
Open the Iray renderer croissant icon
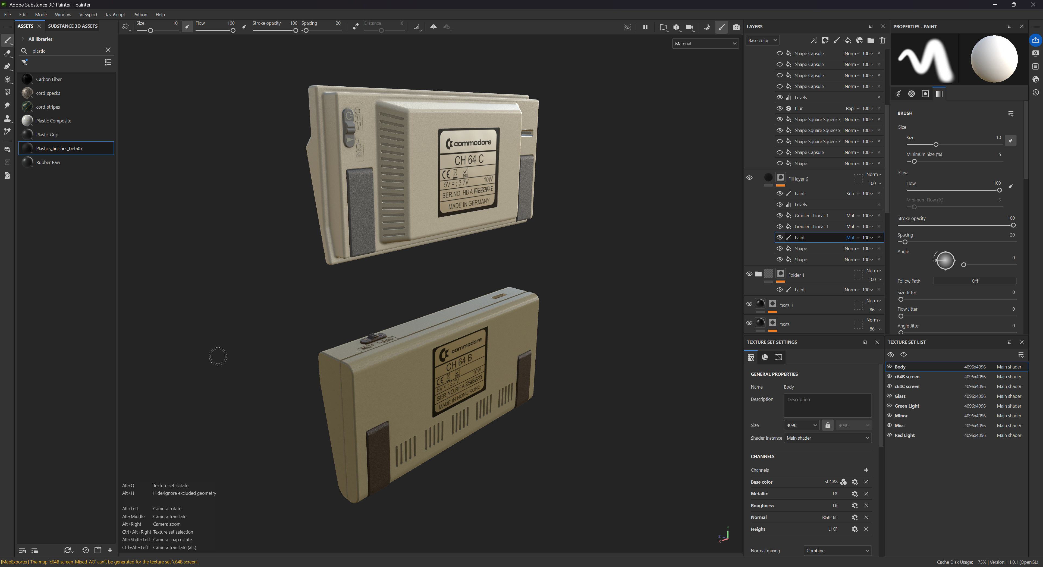(706, 27)
